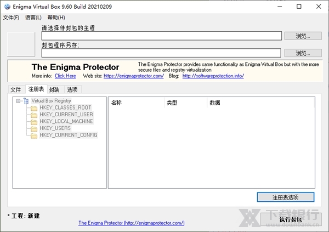Select the 注册表 tab
Screen dimensions: 329x232
(36, 89)
